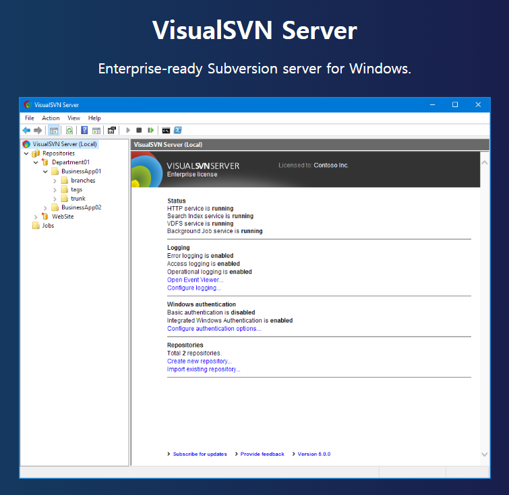Open the server Properties toolbar icon
The height and width of the screenshot is (495, 509).
pyautogui.click(x=112, y=131)
